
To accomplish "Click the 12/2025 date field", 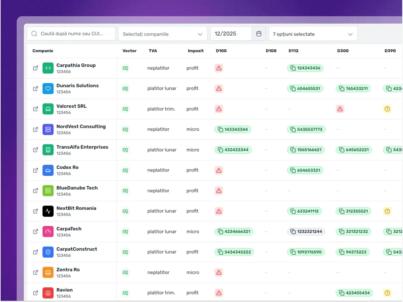I will click(x=231, y=34).
